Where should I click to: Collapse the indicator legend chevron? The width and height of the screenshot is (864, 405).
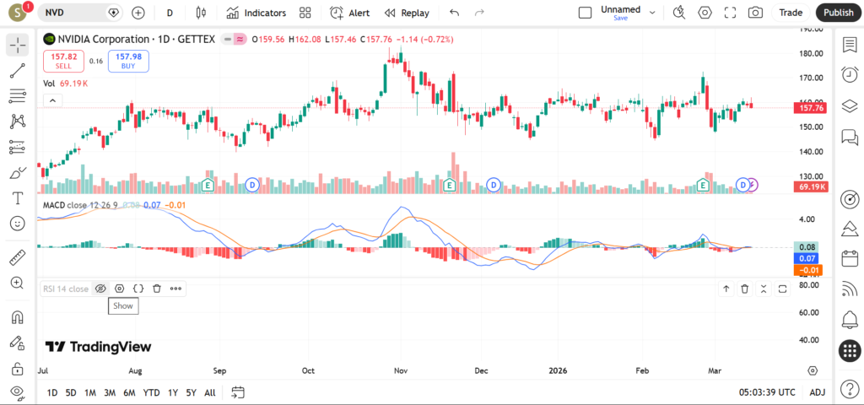[52, 100]
